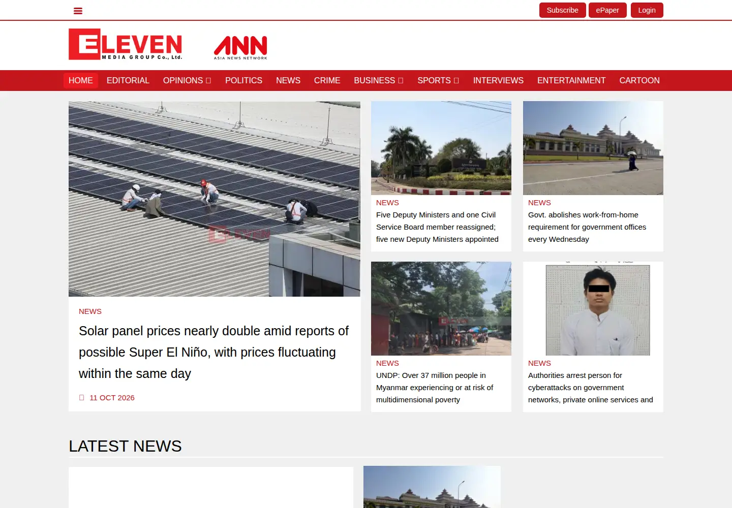Select NEWS in the navigation bar
Viewport: 732px width, 508px height.
coord(288,80)
